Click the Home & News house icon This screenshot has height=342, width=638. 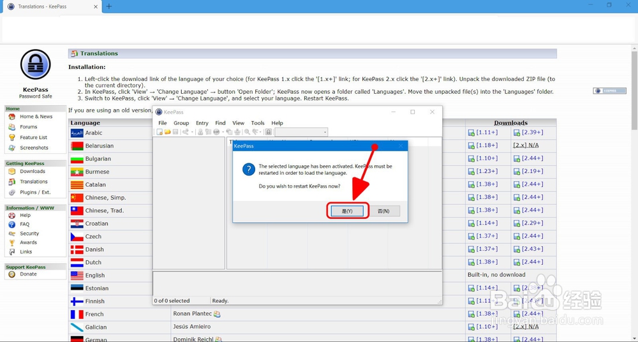pos(11,116)
